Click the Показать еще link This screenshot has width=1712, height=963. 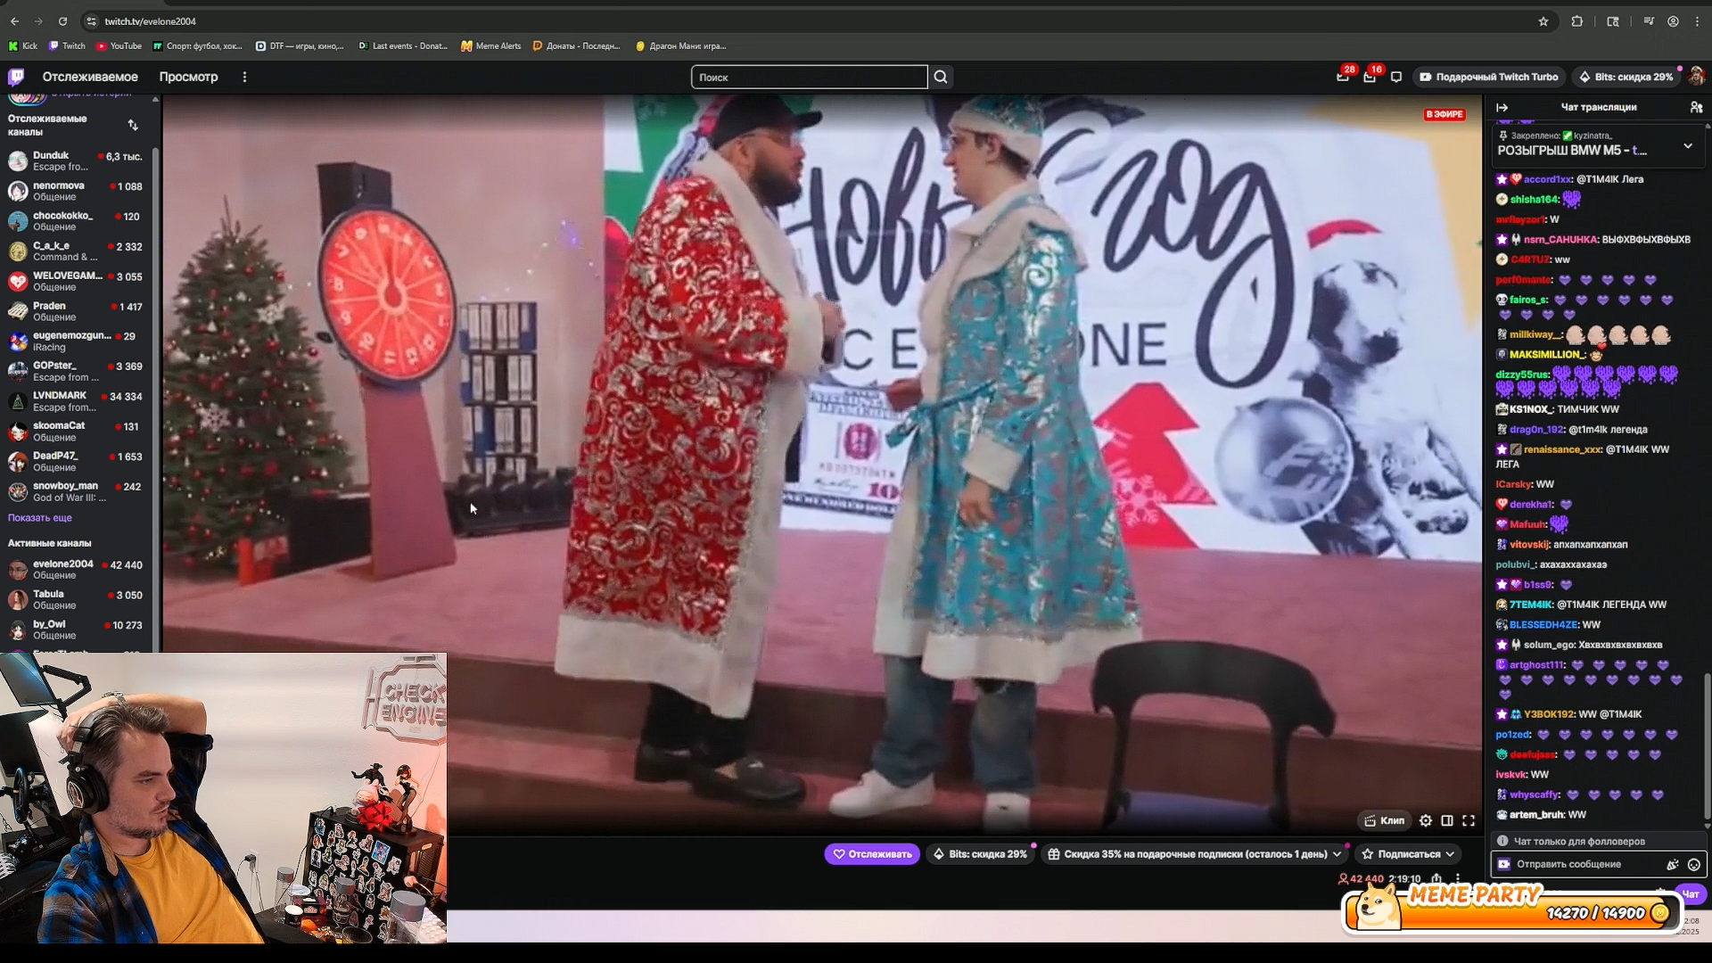coord(40,518)
